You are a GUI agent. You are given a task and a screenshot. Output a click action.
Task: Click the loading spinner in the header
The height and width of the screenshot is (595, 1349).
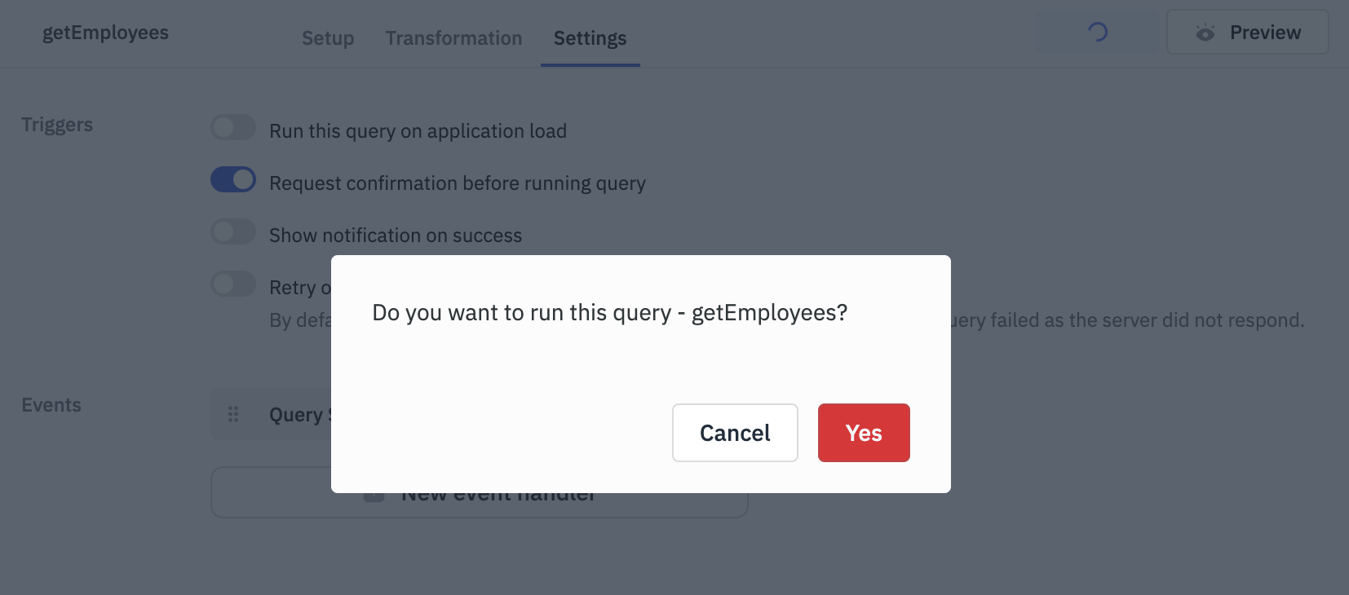[x=1097, y=33]
